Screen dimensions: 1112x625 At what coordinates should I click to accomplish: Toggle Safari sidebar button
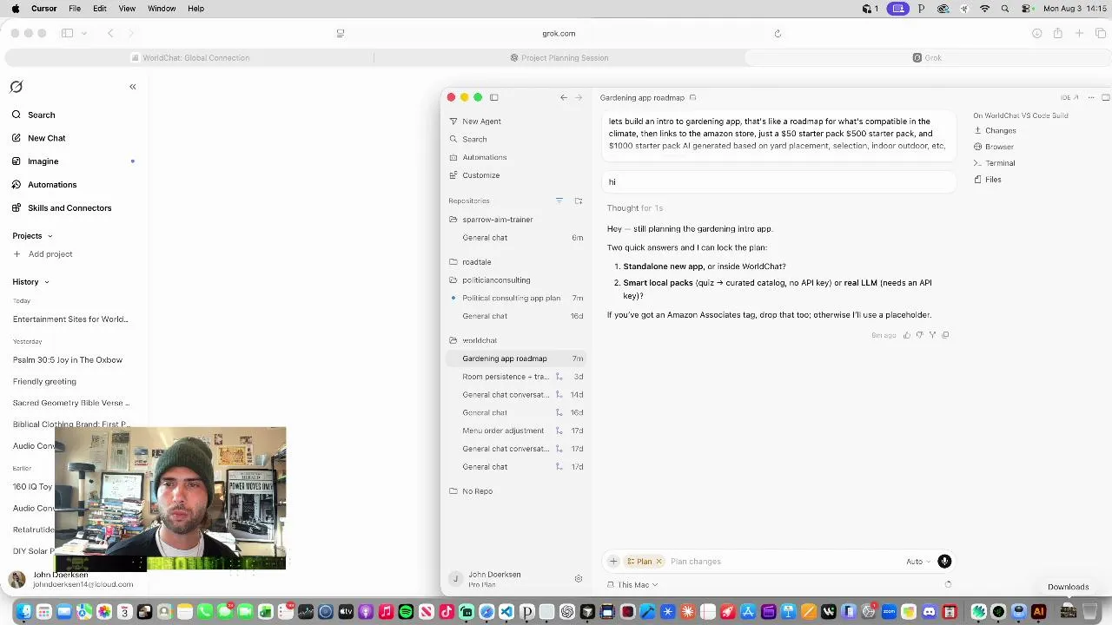67,34
